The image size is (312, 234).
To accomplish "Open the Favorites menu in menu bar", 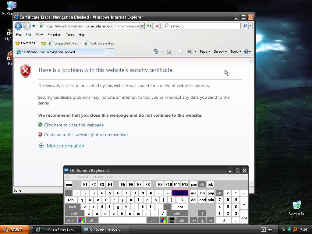I will click(x=54, y=35).
